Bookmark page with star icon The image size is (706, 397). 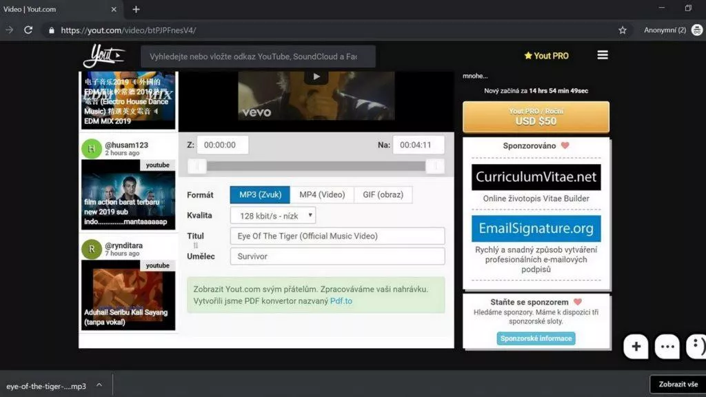(623, 30)
